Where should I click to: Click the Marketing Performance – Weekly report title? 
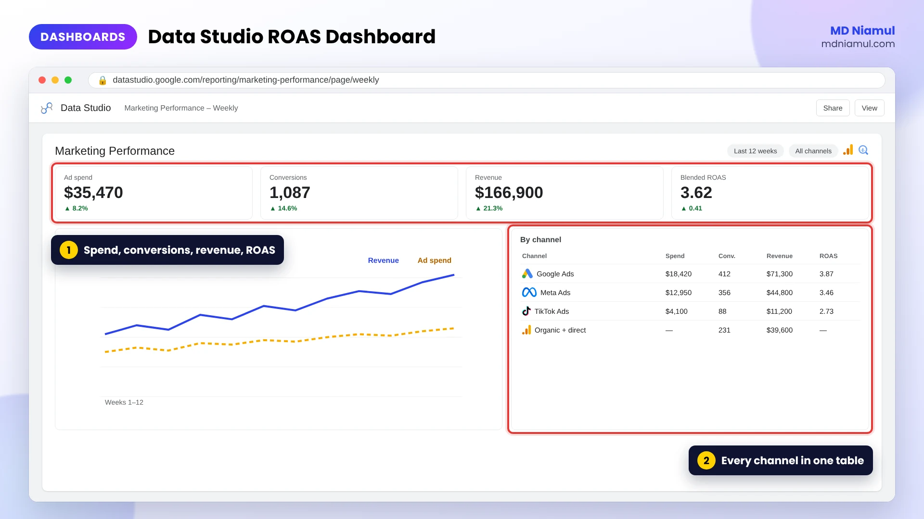[x=181, y=108]
